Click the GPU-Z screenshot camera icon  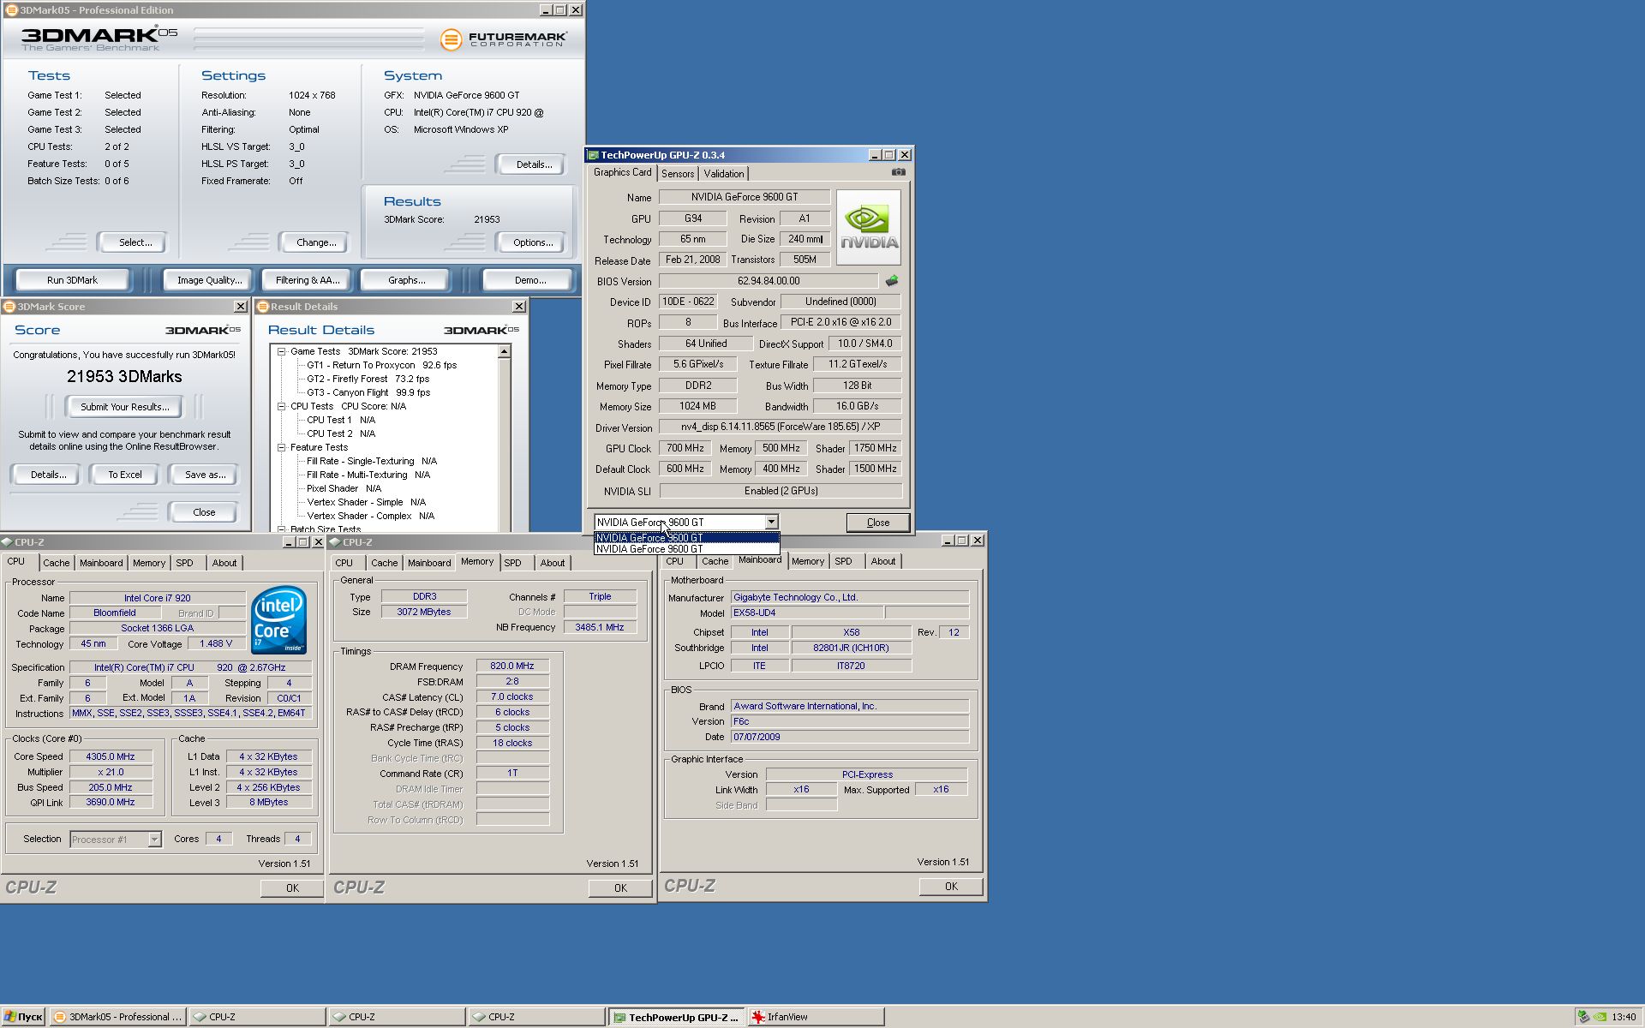pos(898,172)
